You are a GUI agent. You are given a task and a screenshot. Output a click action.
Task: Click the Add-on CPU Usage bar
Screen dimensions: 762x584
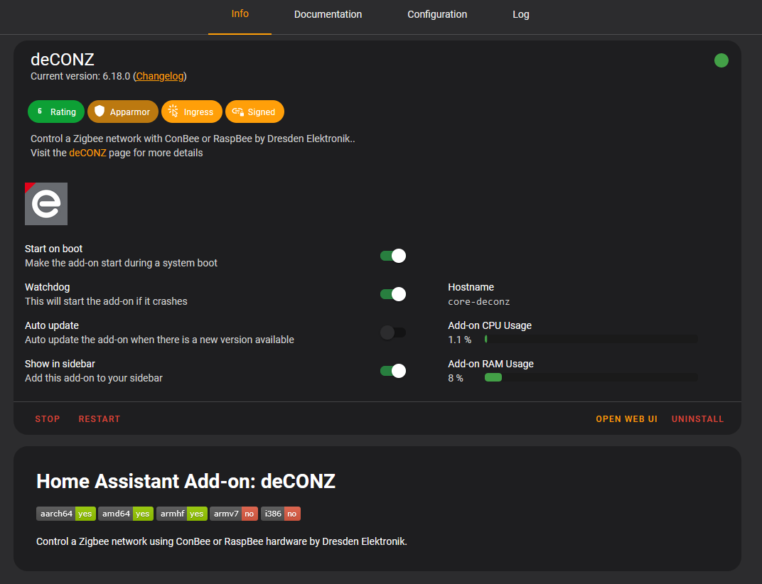(x=590, y=339)
